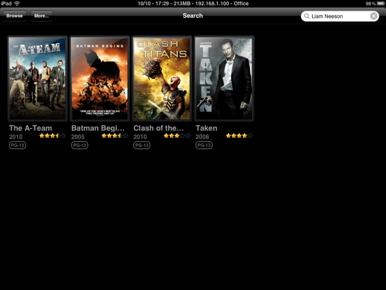Clear the Liam Neeson search text
386x290 pixels.
(373, 16)
